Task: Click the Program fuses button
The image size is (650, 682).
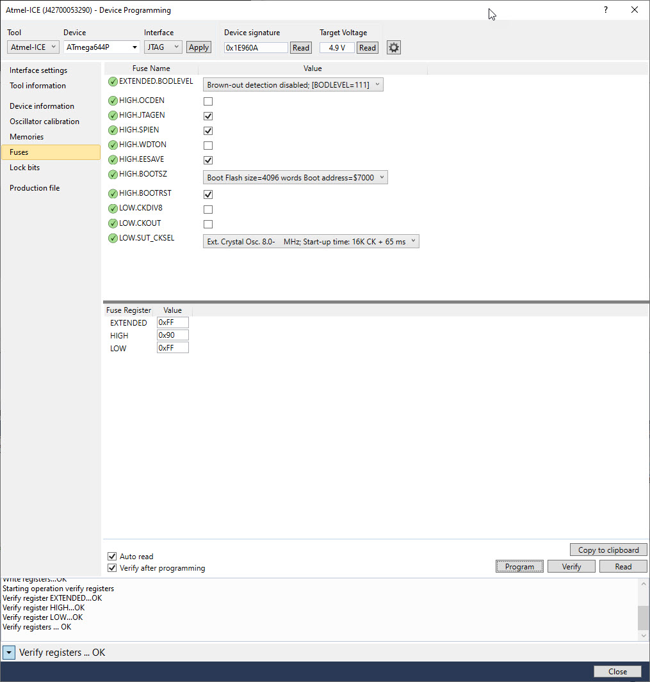Action: point(519,566)
